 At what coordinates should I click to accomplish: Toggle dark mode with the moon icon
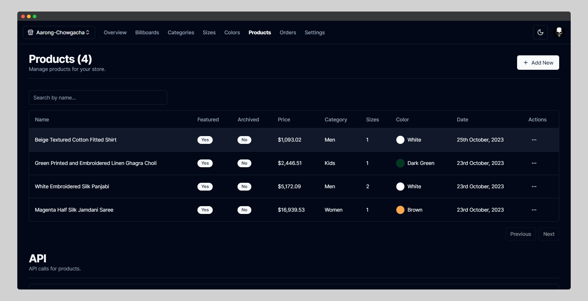pyautogui.click(x=540, y=32)
